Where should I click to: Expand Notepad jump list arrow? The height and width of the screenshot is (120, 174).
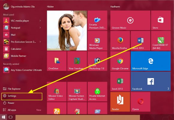coord(40,28)
